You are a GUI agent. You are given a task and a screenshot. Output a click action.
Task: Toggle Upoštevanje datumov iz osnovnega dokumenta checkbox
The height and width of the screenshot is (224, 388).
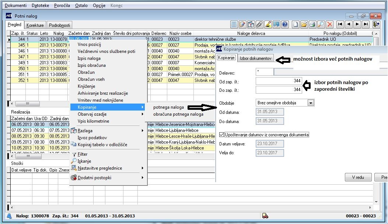221,135
